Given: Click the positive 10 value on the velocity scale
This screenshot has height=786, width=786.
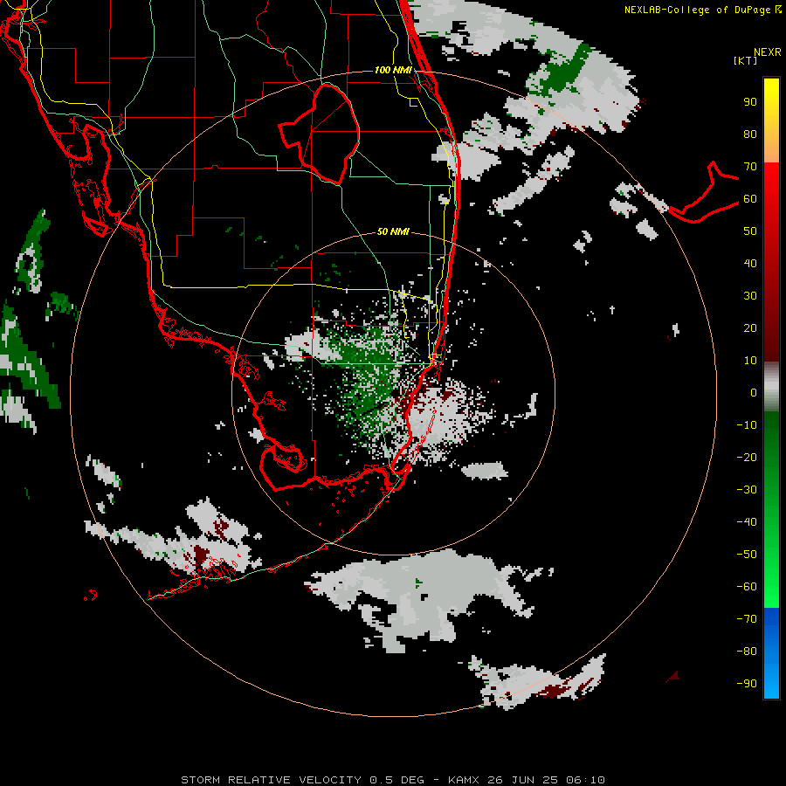Looking at the screenshot, I should [750, 361].
